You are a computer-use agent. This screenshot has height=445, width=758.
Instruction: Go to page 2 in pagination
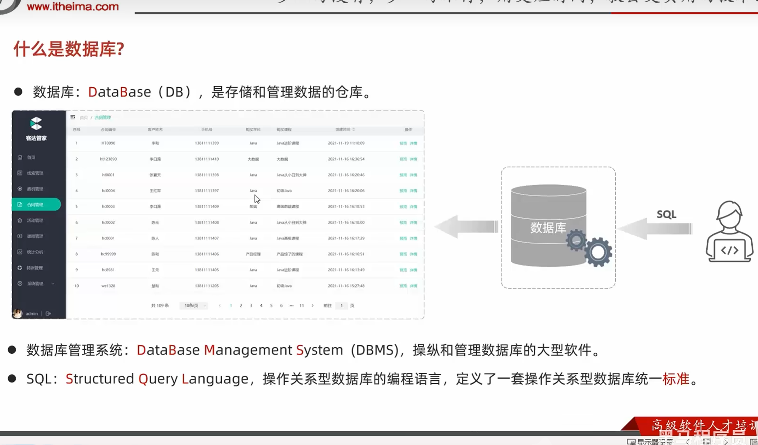pyautogui.click(x=241, y=306)
